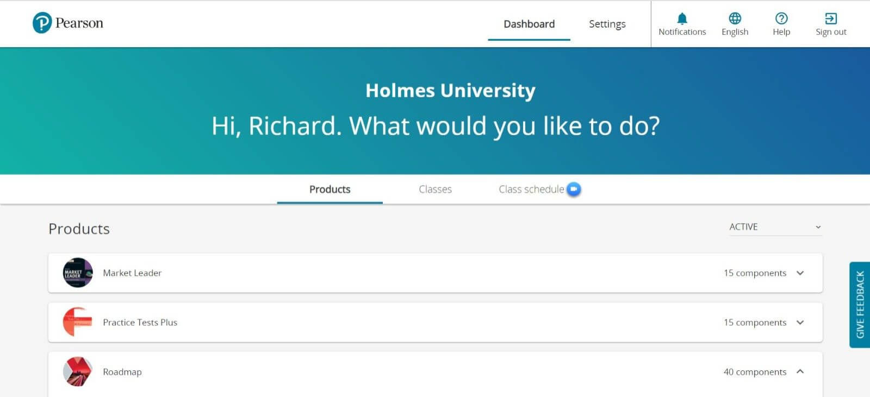Select Dashboard in top navigation
The height and width of the screenshot is (397, 870).
click(529, 24)
